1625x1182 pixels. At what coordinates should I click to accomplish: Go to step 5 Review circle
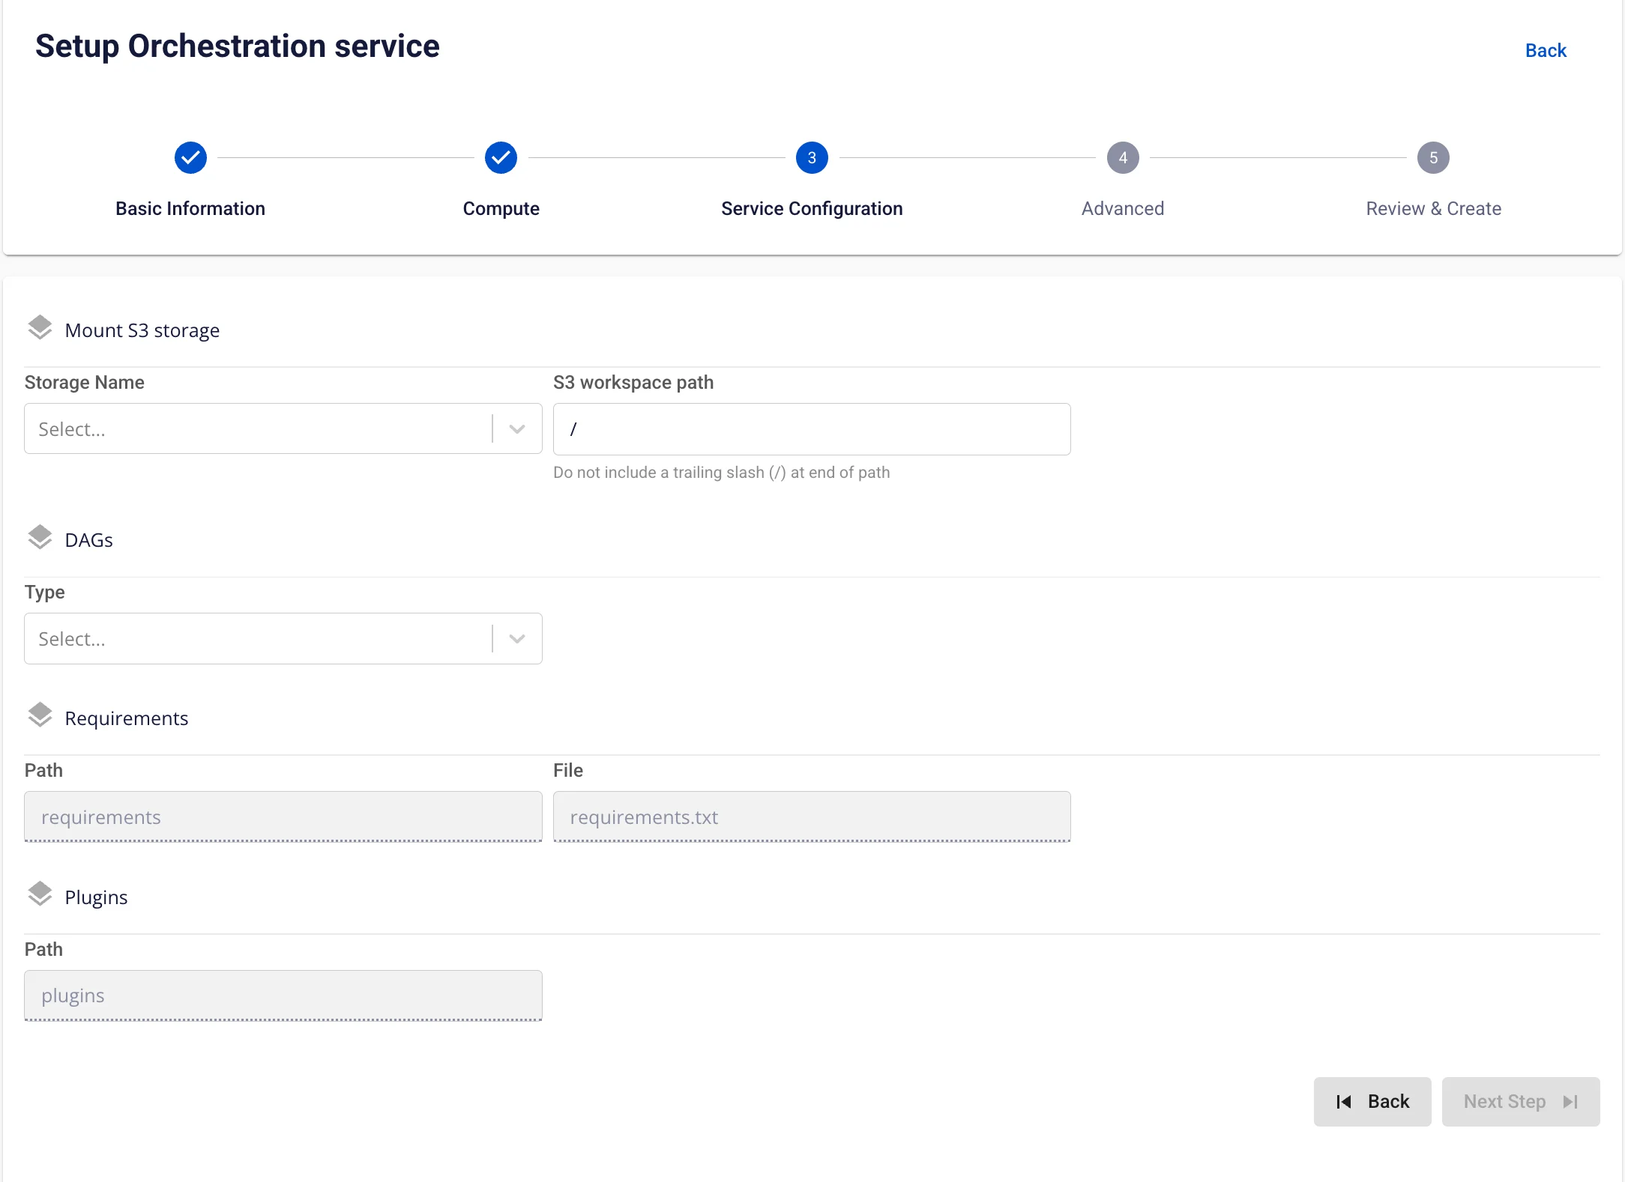click(1433, 158)
